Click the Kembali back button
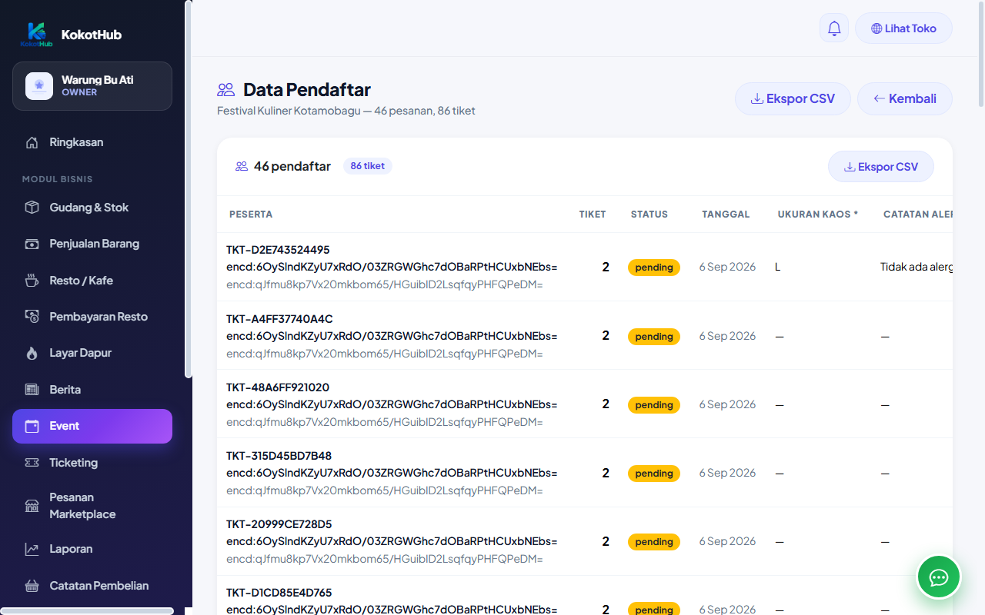The height and width of the screenshot is (615, 985). pos(905,98)
